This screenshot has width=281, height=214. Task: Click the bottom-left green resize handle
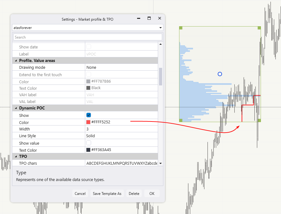pos(181,120)
